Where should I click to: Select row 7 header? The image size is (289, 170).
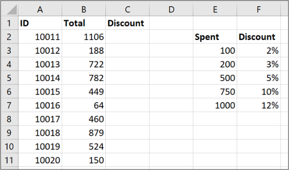click(x=9, y=105)
